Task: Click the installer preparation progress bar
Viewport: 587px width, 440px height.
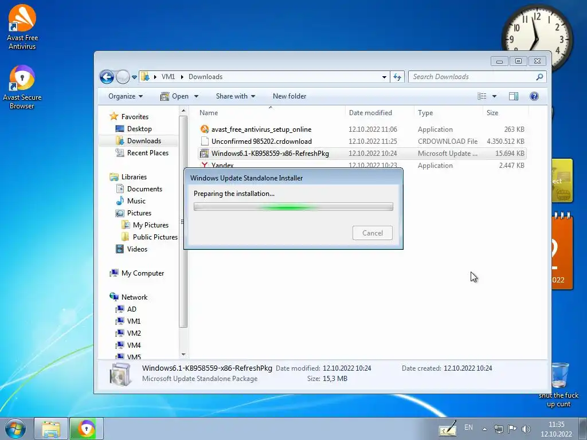Action: click(x=293, y=206)
